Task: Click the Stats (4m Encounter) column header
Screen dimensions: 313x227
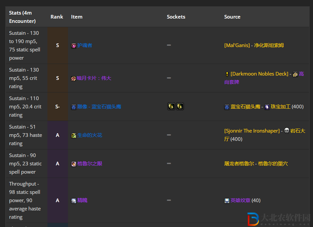Action: pos(22,17)
